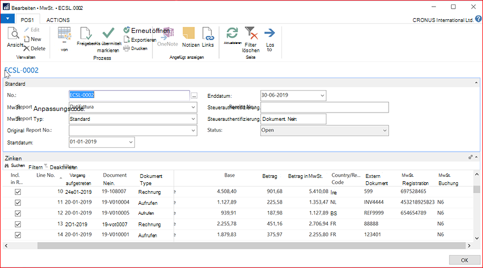
Task: Click the No. field lookup ellipsis button
Action: click(x=194, y=96)
